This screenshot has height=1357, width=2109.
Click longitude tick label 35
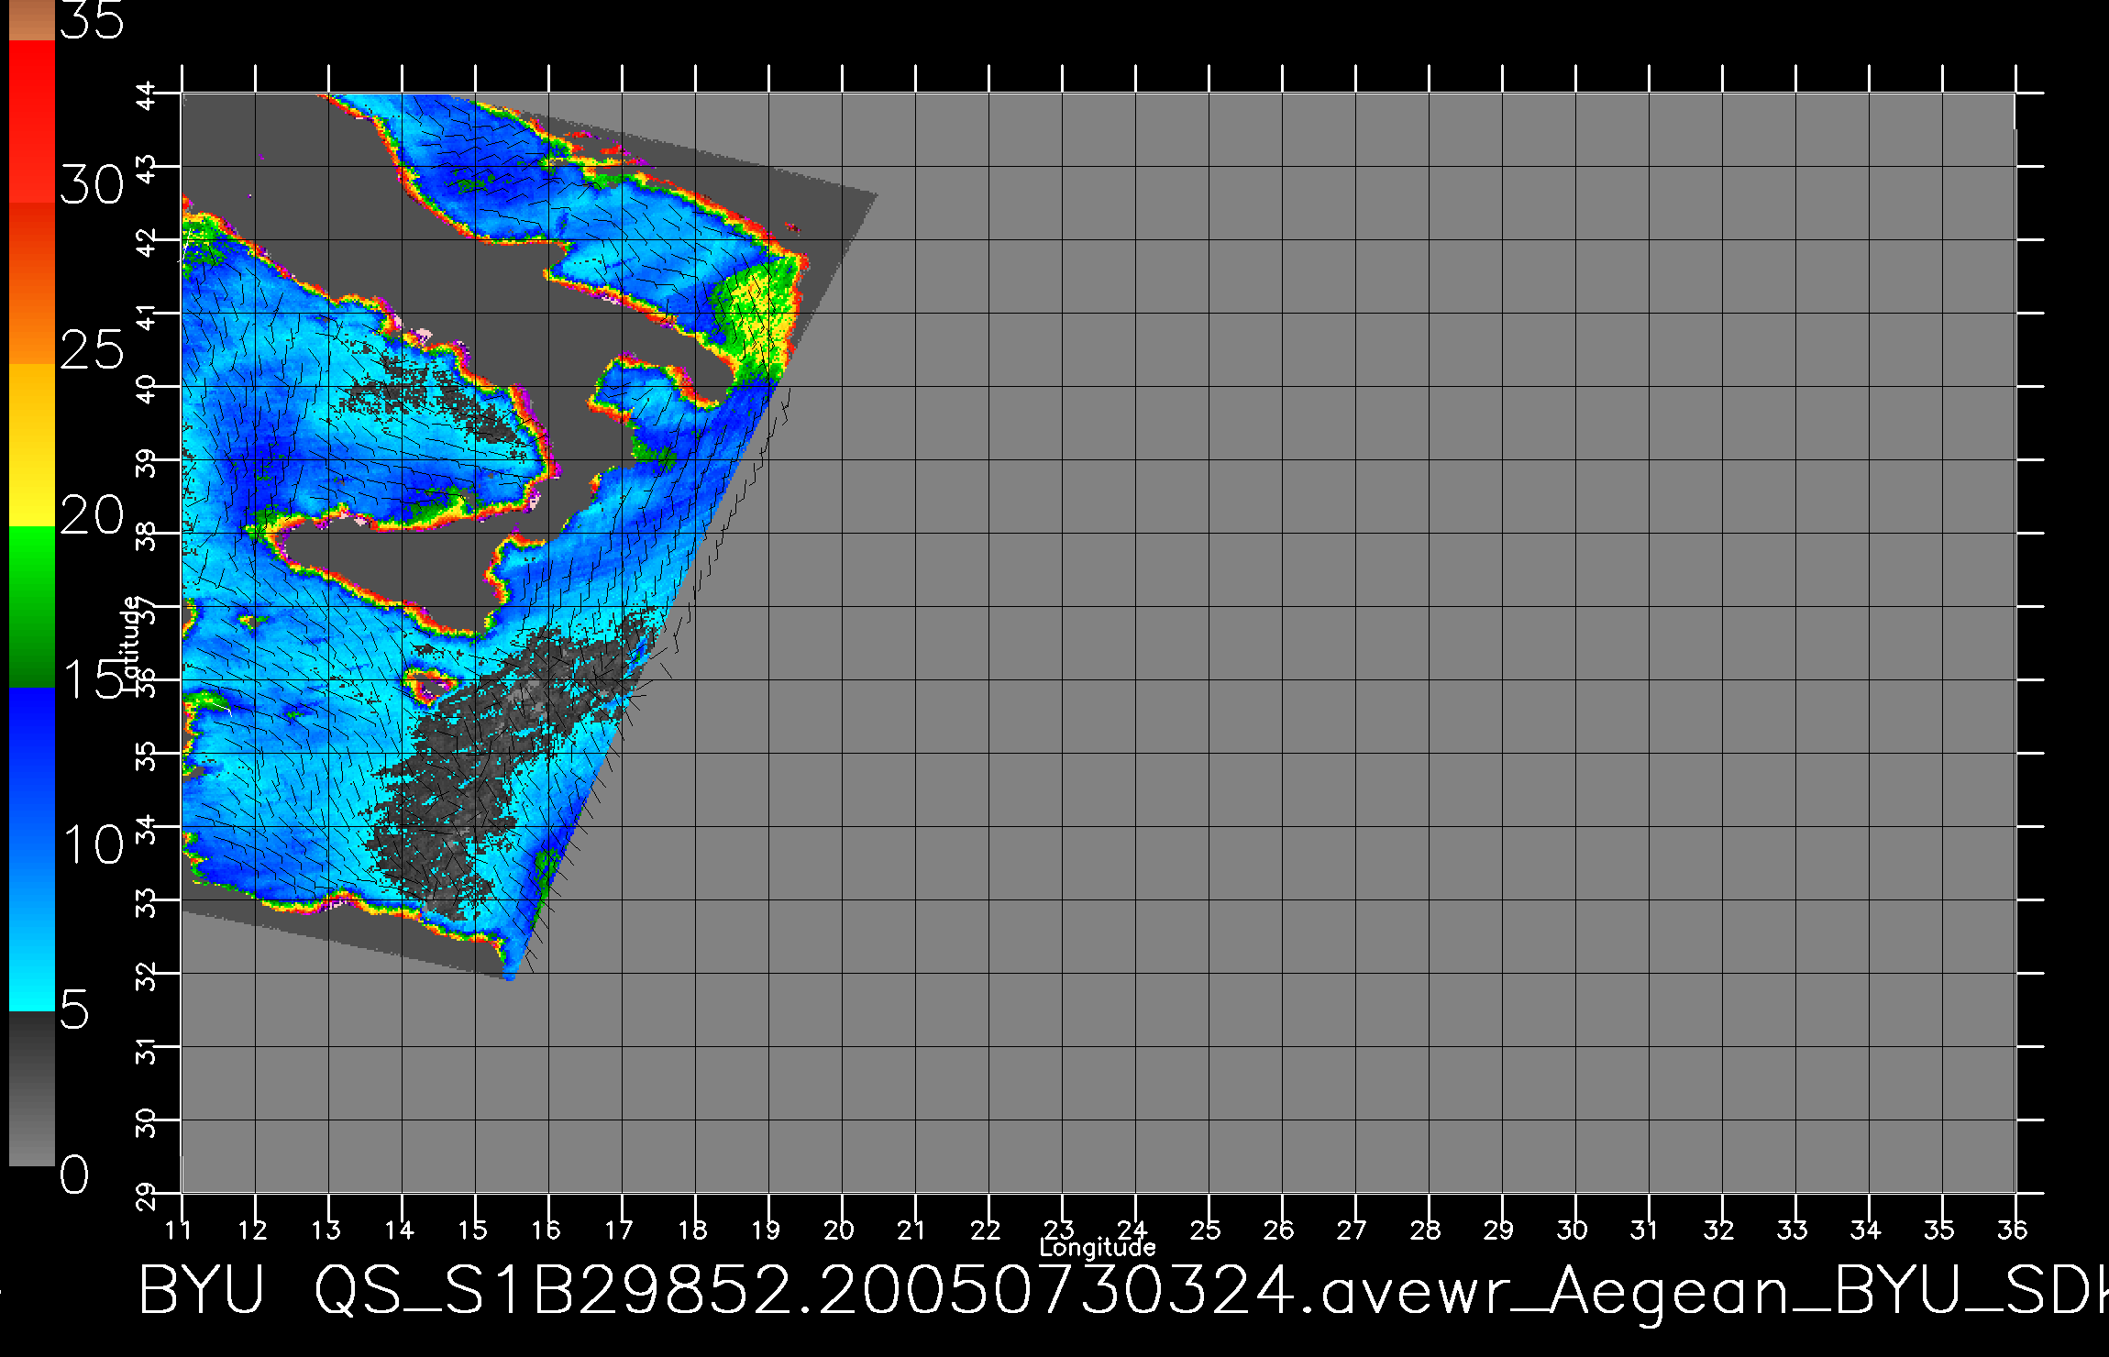pyautogui.click(x=1939, y=1230)
